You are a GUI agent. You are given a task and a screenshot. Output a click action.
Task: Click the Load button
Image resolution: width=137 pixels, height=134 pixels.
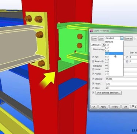coord(101,38)
